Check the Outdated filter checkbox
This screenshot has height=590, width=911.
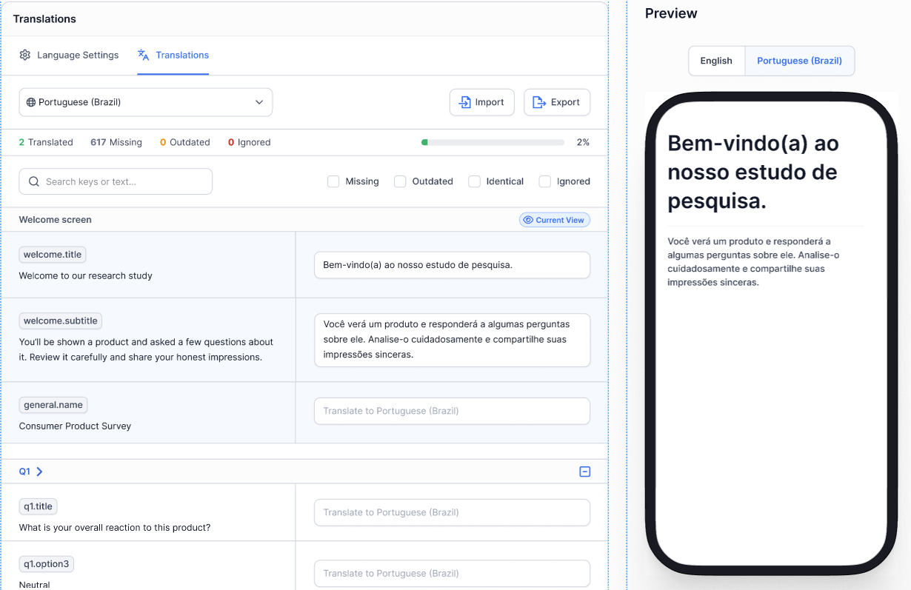(x=400, y=181)
